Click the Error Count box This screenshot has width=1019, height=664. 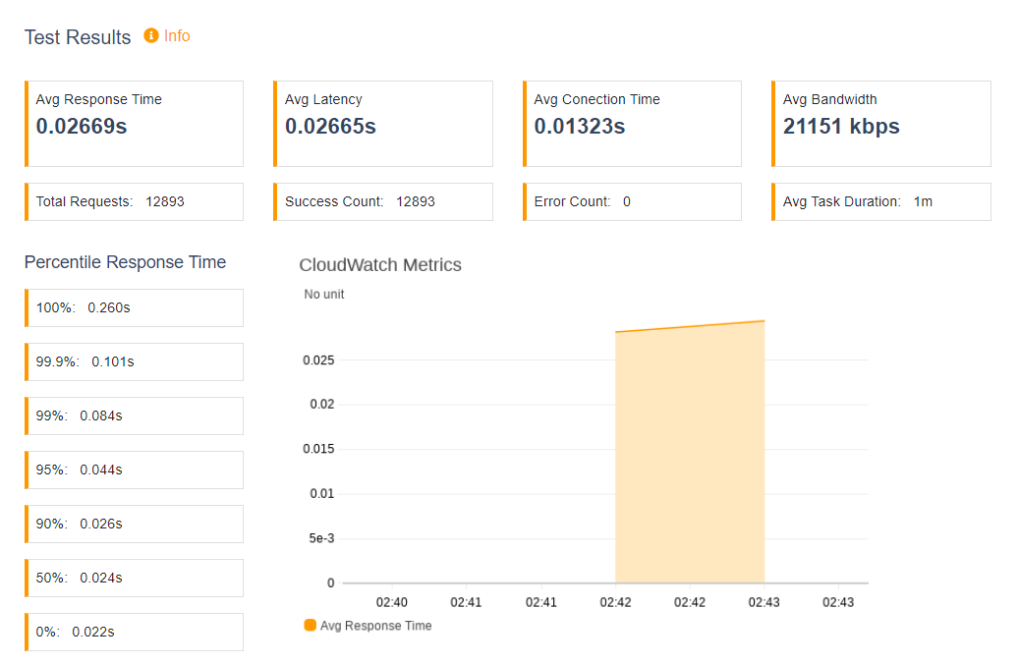click(x=632, y=201)
